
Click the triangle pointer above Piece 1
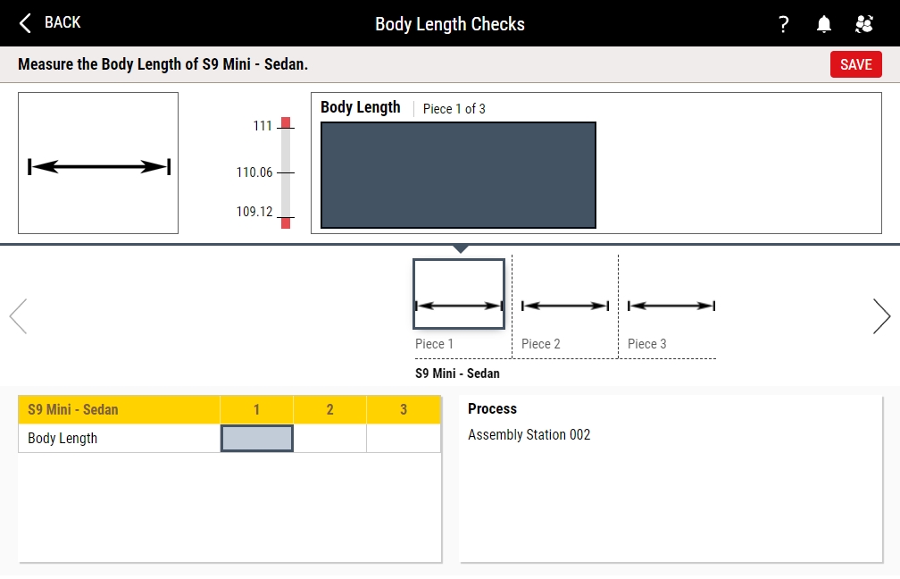click(460, 249)
